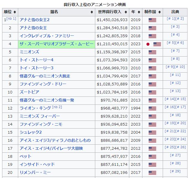Click the US flag in リメンバー・ミー row
The image size is (189, 178).
(x=152, y=173)
